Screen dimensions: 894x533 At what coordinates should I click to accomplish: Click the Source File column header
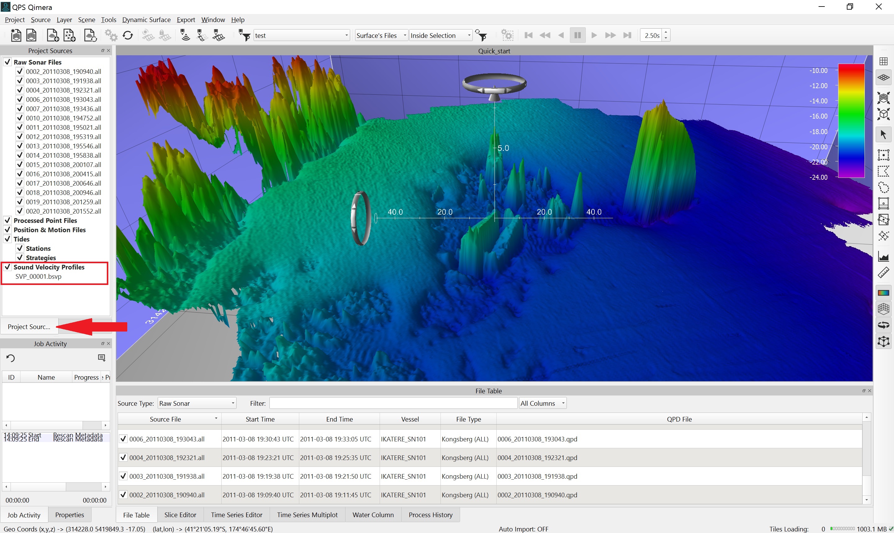pyautogui.click(x=165, y=419)
